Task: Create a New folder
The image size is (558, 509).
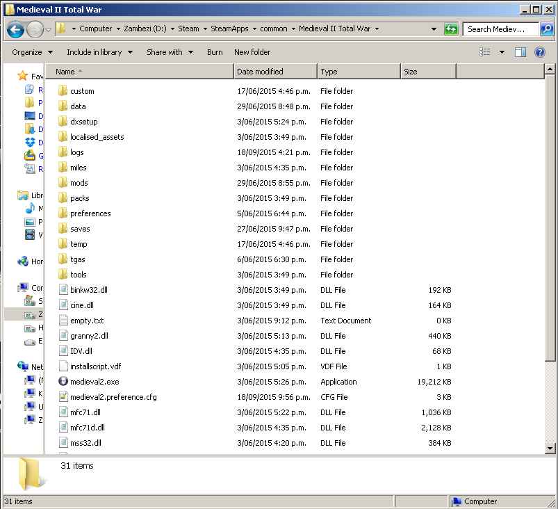Action: coord(252,52)
